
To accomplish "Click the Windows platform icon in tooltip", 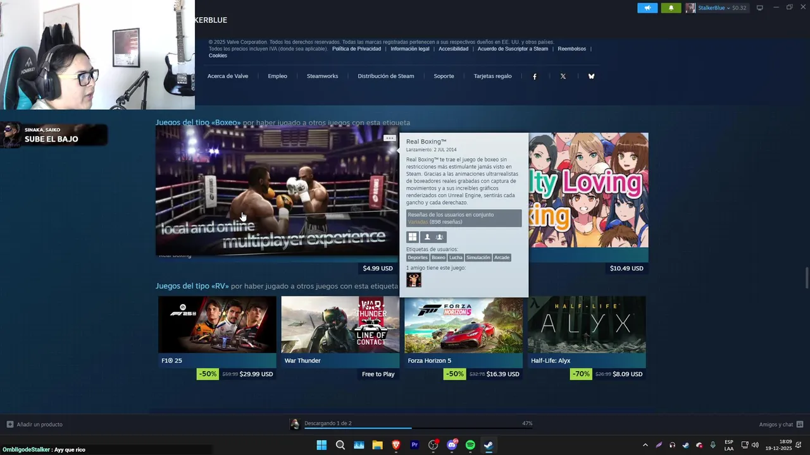I will pyautogui.click(x=413, y=237).
